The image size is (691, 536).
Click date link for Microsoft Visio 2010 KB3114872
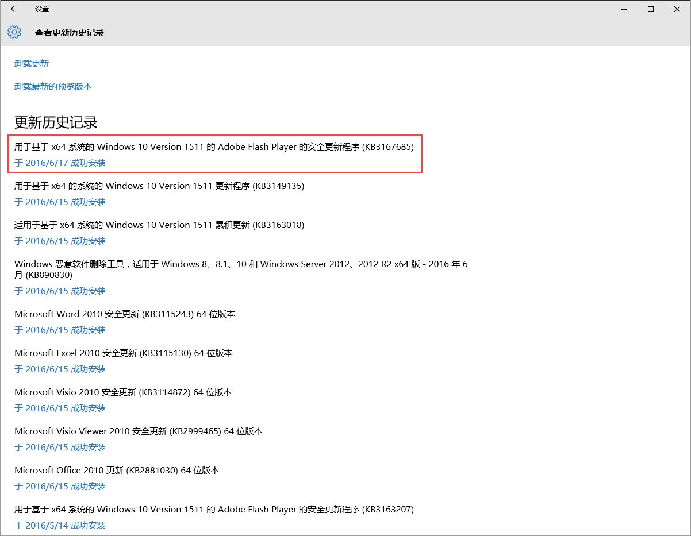pos(60,408)
